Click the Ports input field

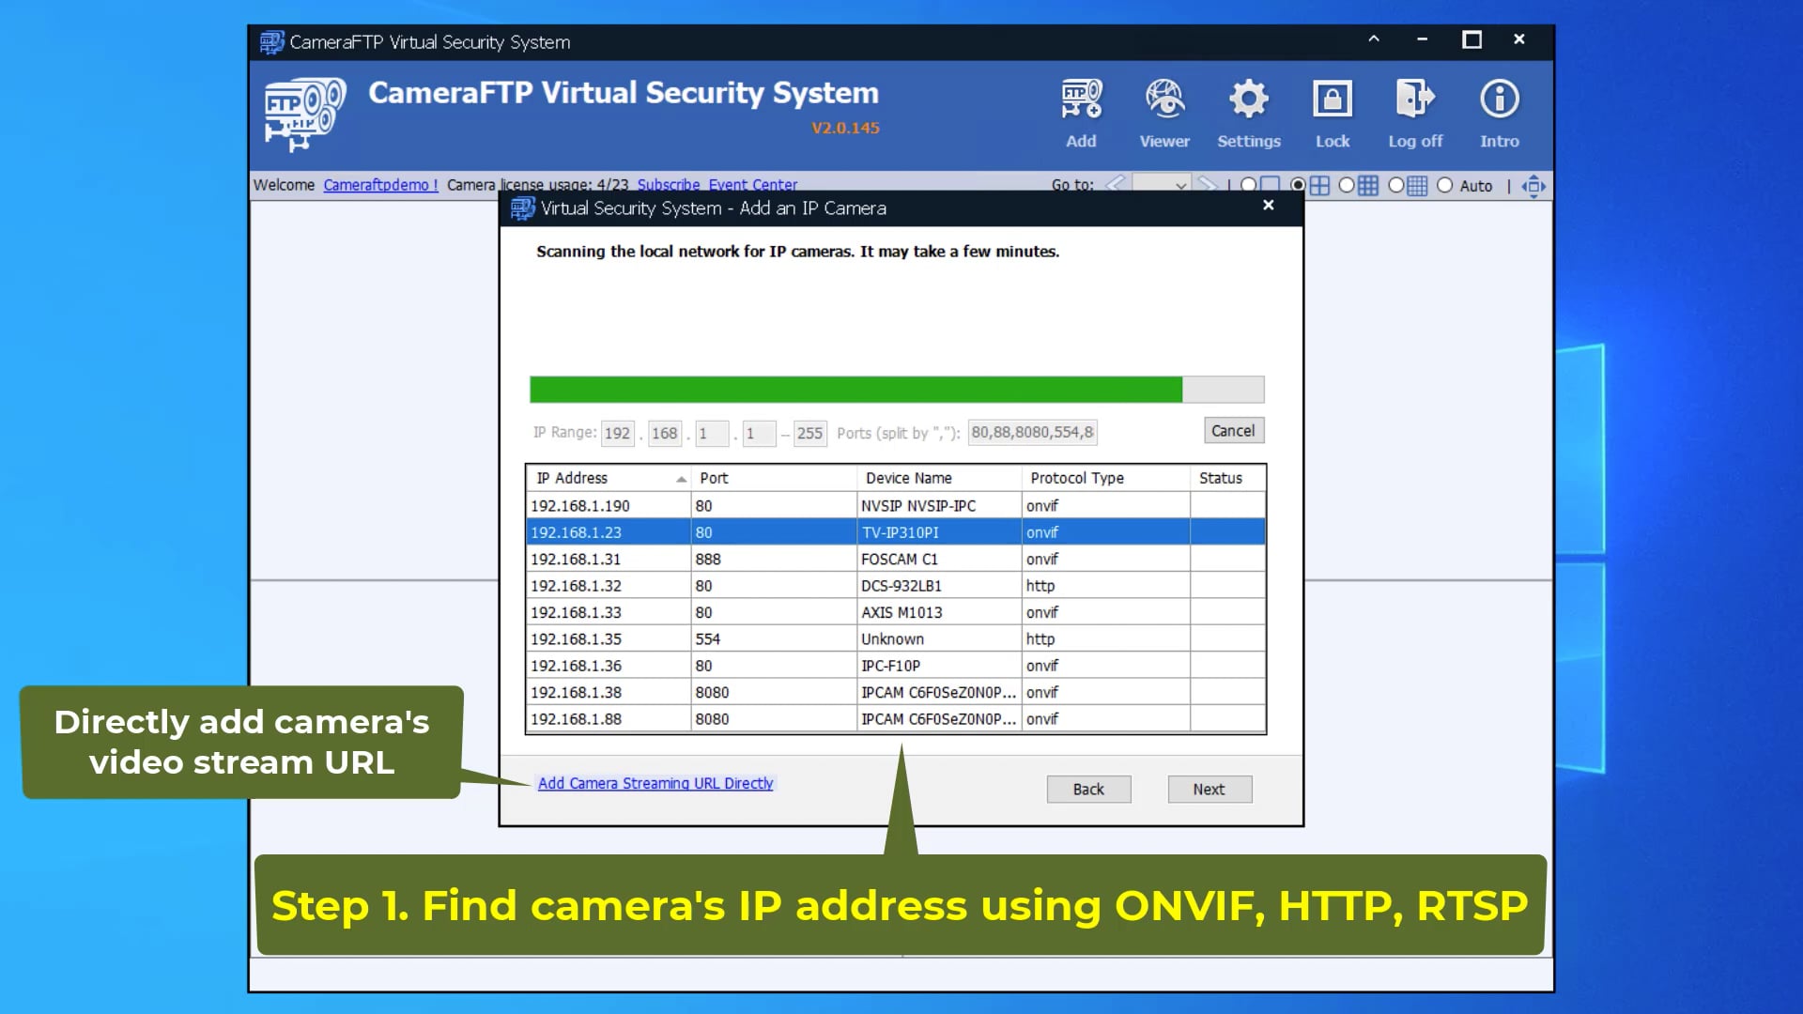(x=1032, y=432)
